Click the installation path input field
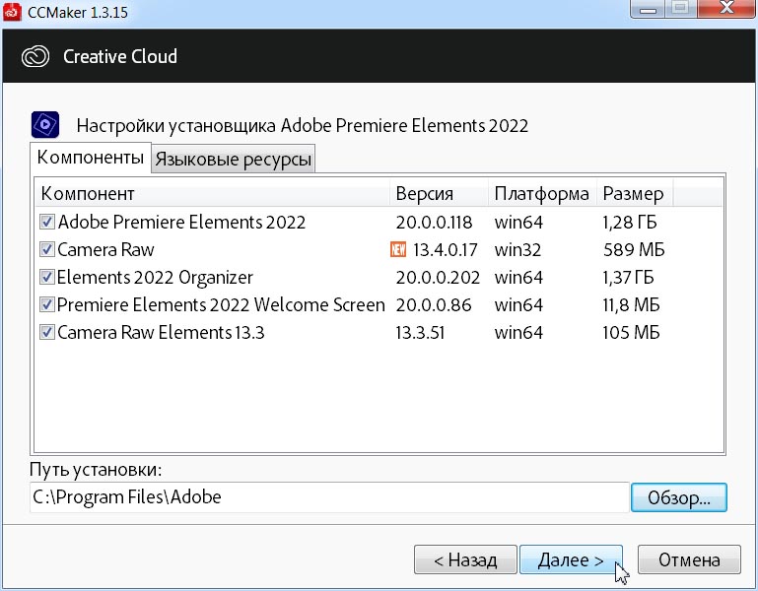The width and height of the screenshot is (758, 591). tap(329, 497)
